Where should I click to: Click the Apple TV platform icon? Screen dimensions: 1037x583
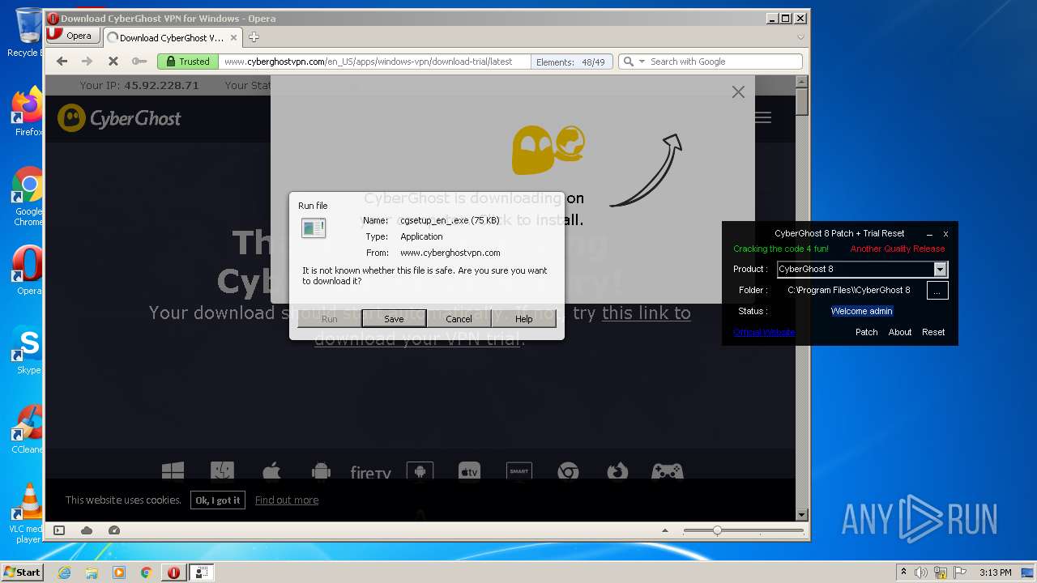click(x=469, y=471)
